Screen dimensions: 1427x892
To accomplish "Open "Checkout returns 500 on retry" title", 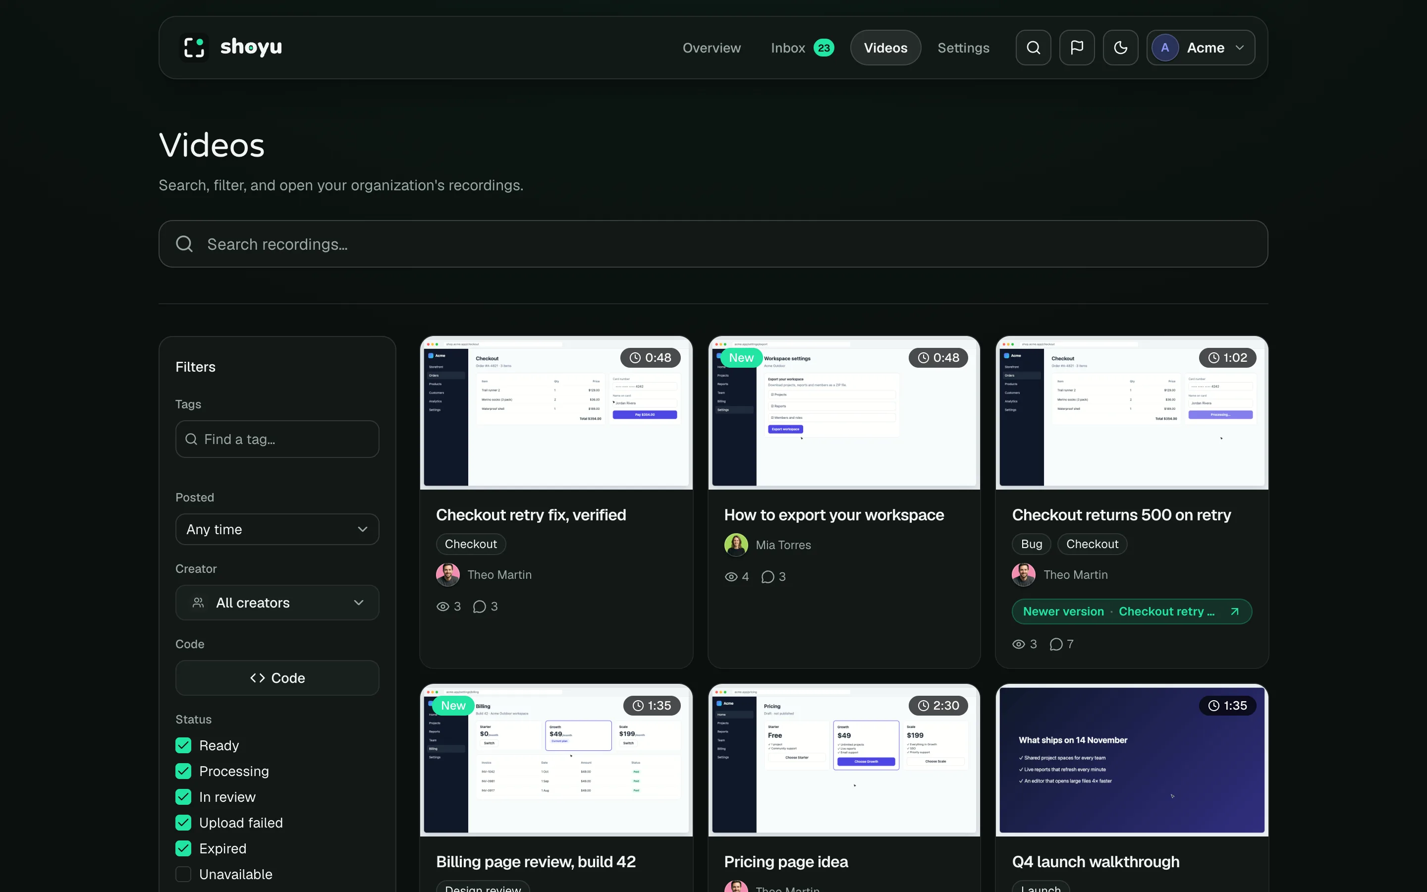I will [x=1122, y=515].
